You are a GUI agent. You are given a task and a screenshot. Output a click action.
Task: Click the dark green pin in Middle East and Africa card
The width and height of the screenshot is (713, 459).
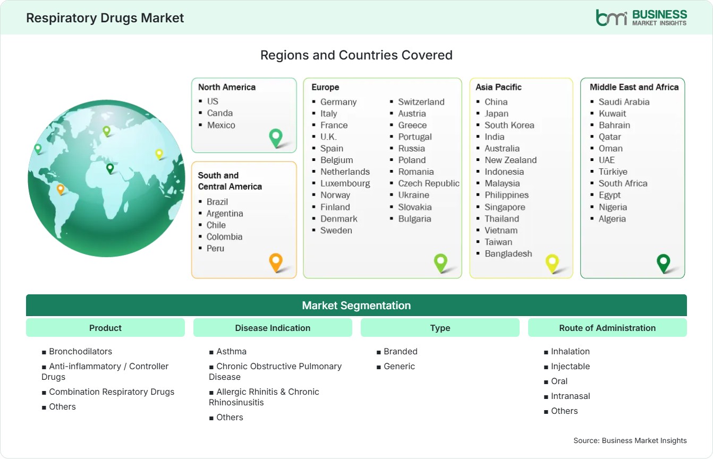pos(664,263)
